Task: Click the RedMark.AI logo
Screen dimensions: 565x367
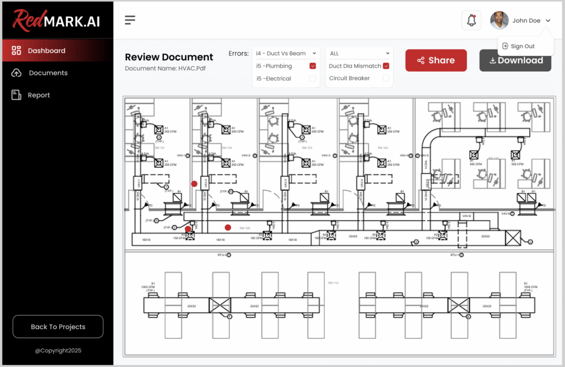Action: click(x=57, y=20)
